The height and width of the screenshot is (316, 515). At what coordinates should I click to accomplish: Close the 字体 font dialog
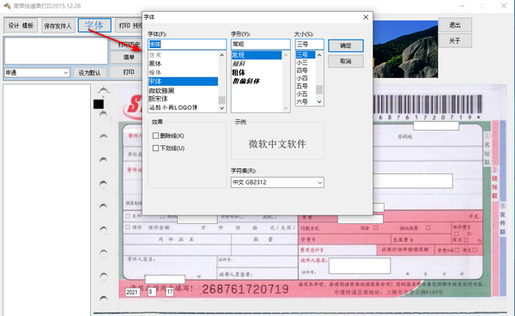click(x=366, y=17)
